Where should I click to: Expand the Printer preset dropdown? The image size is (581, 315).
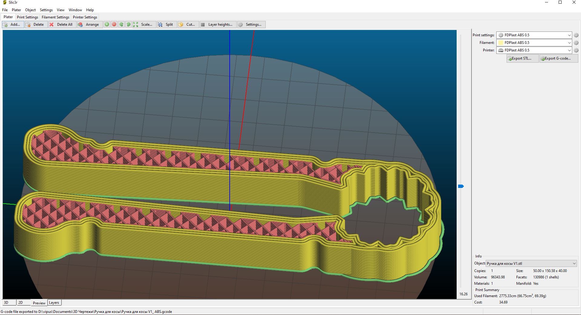[569, 50]
